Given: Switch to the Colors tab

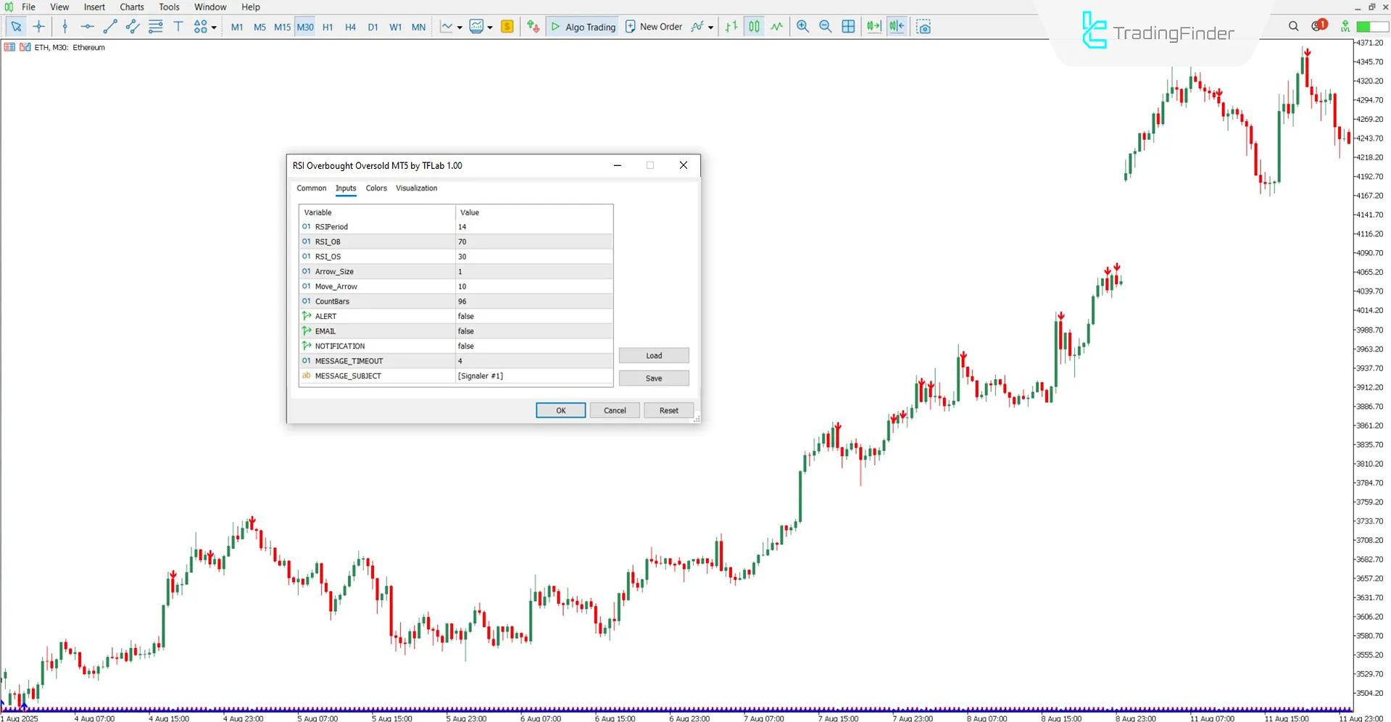Looking at the screenshot, I should (x=376, y=188).
